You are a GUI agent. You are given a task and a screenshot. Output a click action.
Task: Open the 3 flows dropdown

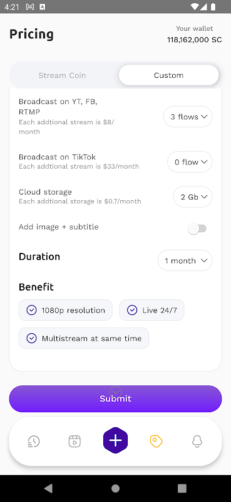tap(188, 117)
